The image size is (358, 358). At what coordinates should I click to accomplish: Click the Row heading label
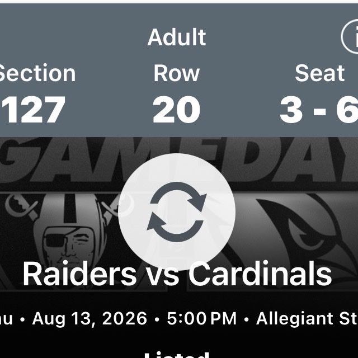[x=177, y=73]
